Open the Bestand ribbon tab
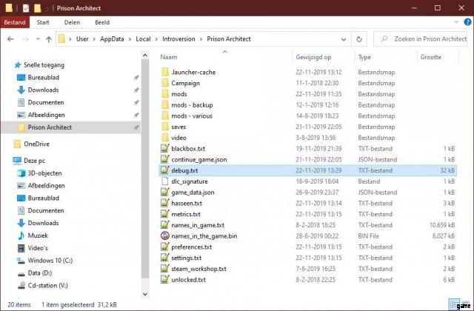The height and width of the screenshot is (311, 474). (15, 22)
